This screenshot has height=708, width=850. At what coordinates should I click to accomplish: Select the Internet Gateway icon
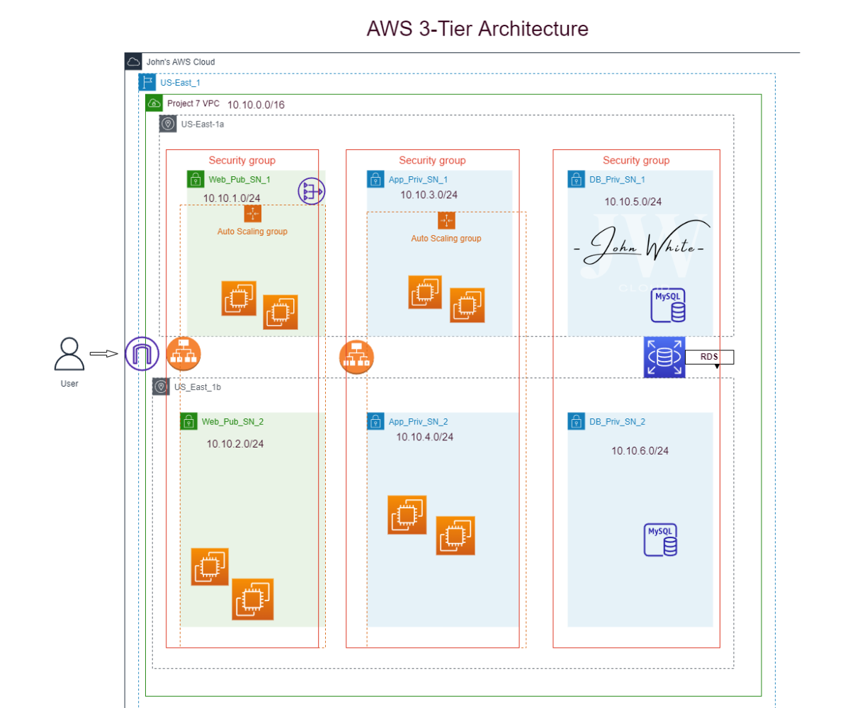tap(312, 192)
